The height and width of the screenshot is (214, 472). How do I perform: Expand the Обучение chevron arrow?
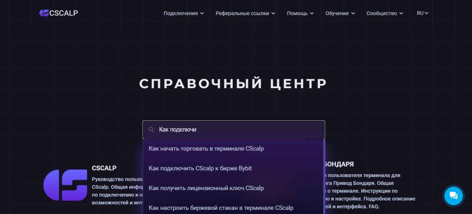353,13
